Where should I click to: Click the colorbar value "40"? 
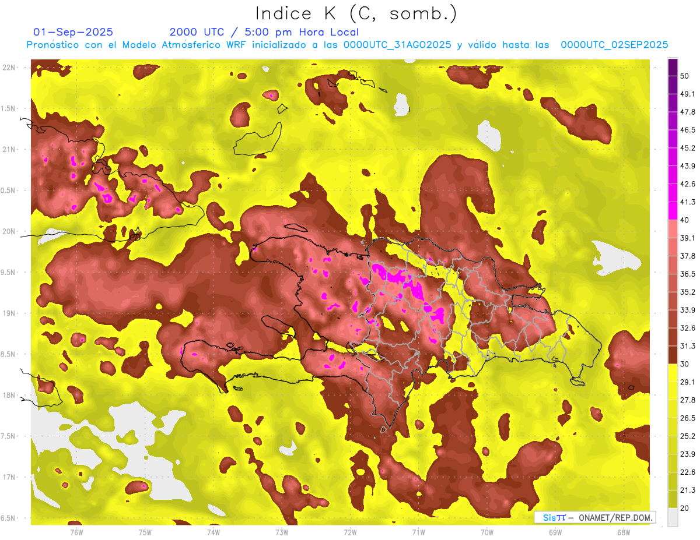point(685,220)
